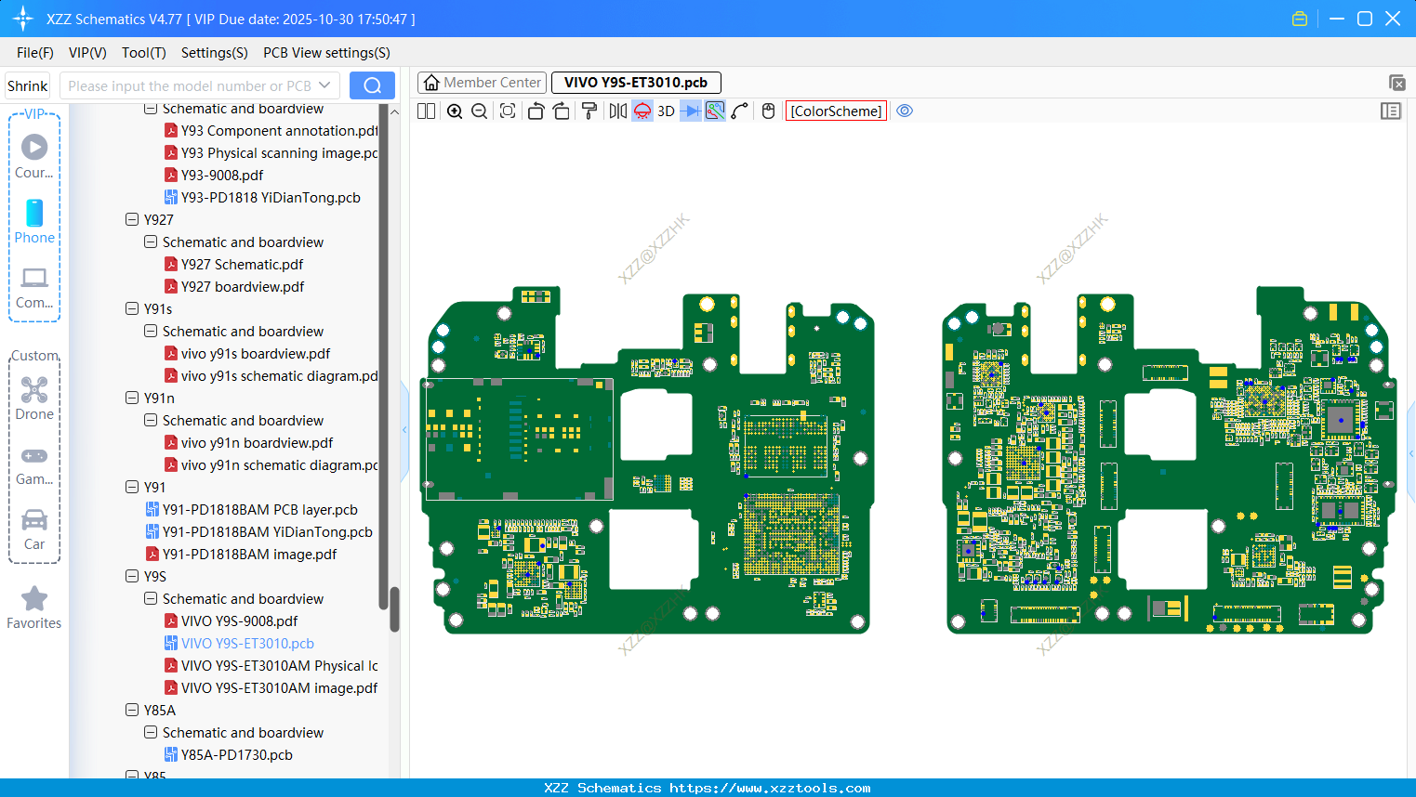Click the file tree vertical scrollbar
The width and height of the screenshot is (1416, 797).
pyautogui.click(x=394, y=608)
